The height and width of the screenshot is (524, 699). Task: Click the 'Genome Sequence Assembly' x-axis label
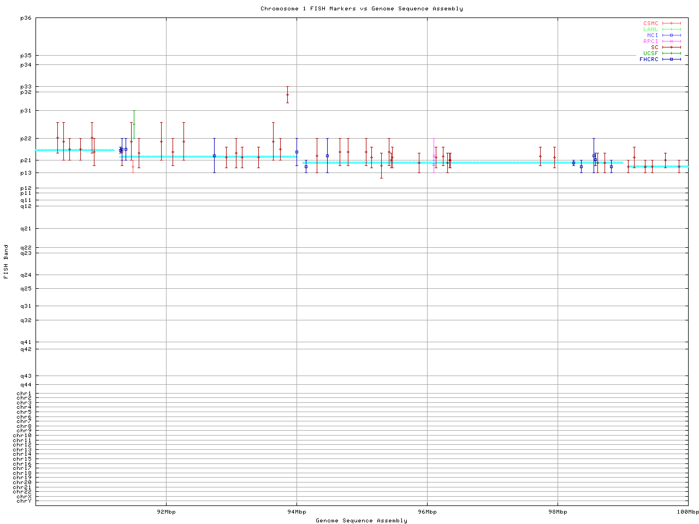click(x=362, y=521)
